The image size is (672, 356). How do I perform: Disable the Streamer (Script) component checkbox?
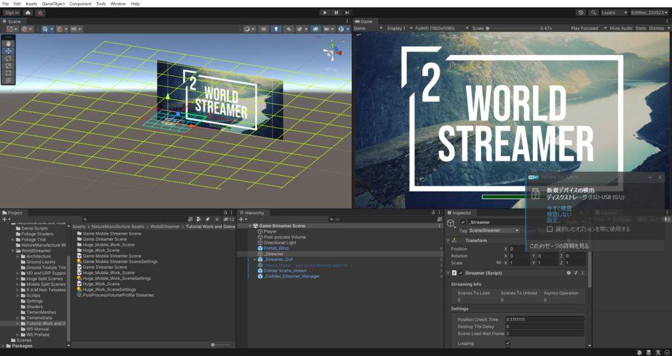pos(461,273)
